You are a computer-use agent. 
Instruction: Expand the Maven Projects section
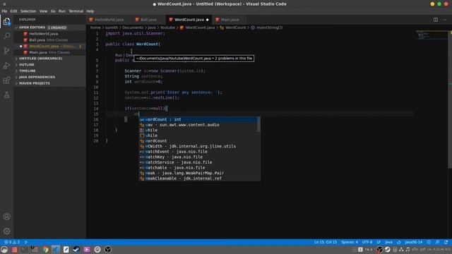click(35, 83)
